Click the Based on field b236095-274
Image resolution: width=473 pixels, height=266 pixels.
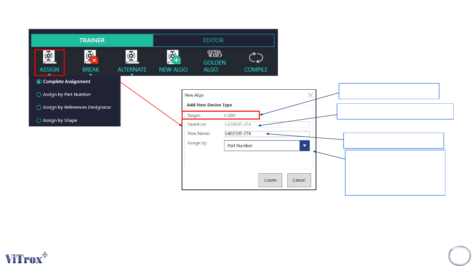point(267,124)
